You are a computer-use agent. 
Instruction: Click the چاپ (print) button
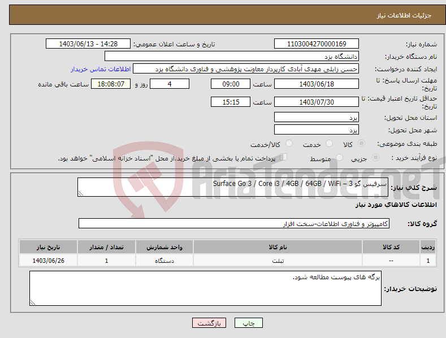click(x=249, y=323)
